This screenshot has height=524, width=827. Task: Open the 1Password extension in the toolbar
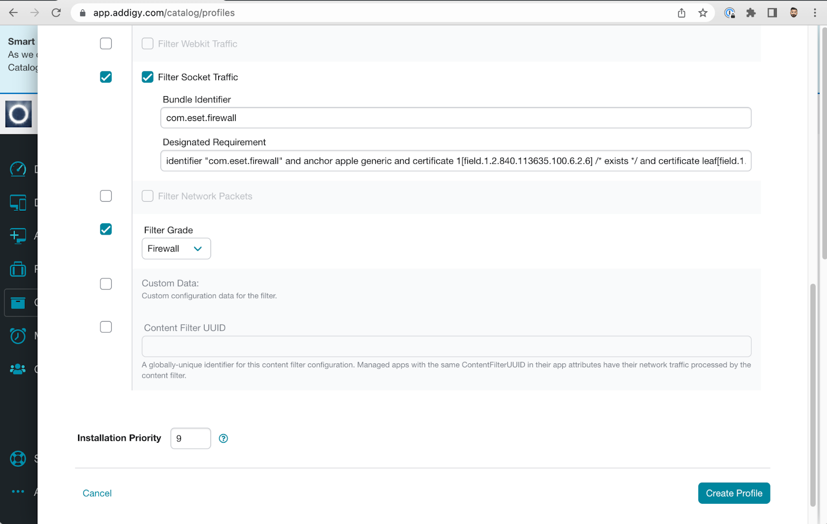point(730,13)
